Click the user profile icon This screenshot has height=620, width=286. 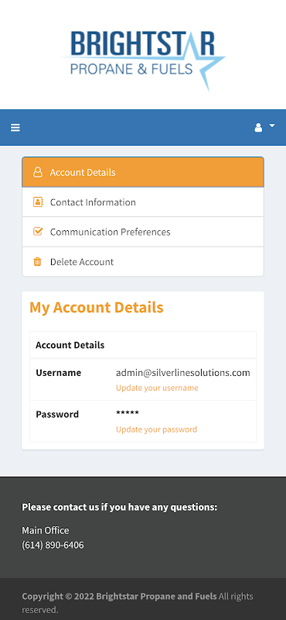pyautogui.click(x=258, y=127)
